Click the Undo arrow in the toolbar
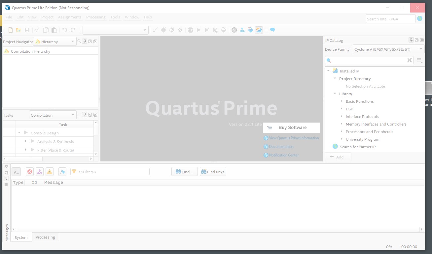Screen dimensions: 432x254 click(64, 30)
